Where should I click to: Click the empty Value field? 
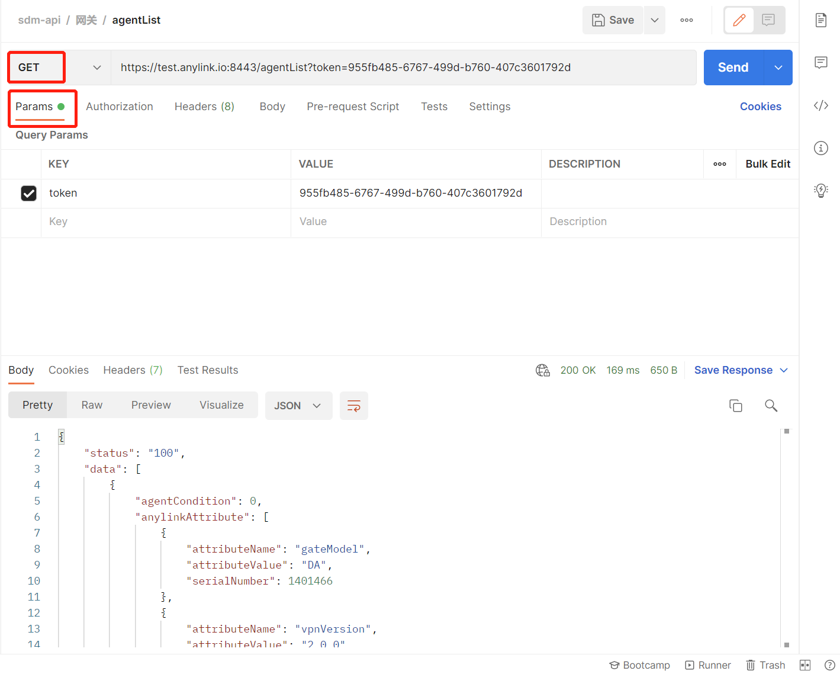416,222
